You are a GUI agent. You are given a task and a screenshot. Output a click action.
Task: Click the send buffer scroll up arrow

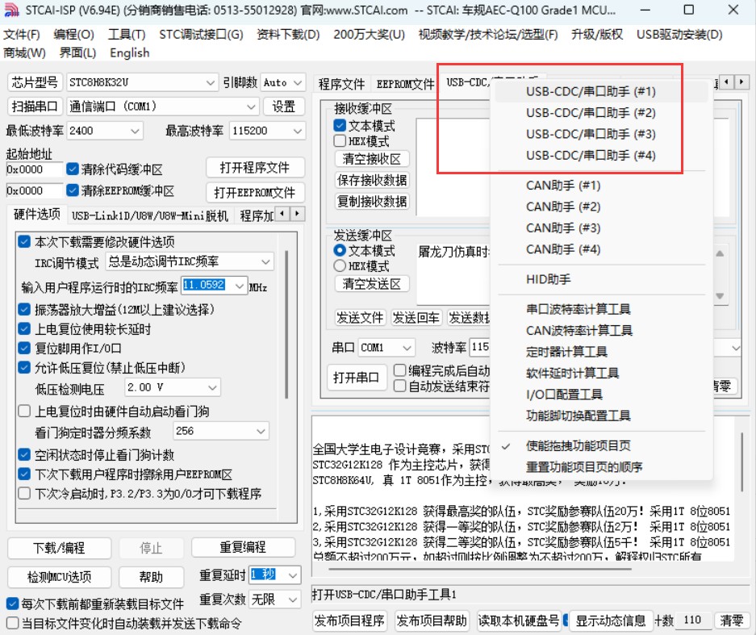720,253
